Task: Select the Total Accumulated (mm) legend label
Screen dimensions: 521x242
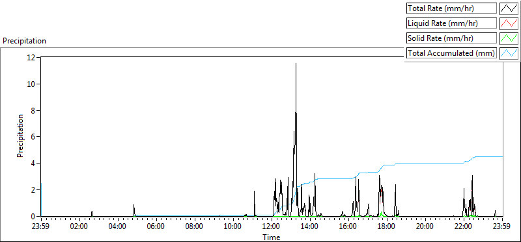Action: [451, 53]
